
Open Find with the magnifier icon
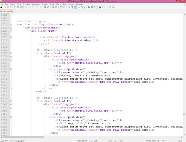point(45,7)
